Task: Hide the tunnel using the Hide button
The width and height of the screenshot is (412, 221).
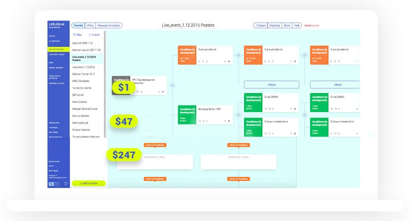Action: coord(297,25)
